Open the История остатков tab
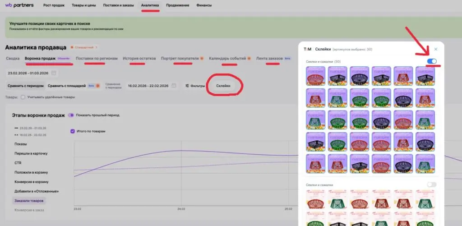 139,58
